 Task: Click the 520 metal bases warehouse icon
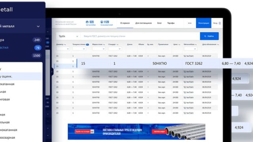pos(87,22)
